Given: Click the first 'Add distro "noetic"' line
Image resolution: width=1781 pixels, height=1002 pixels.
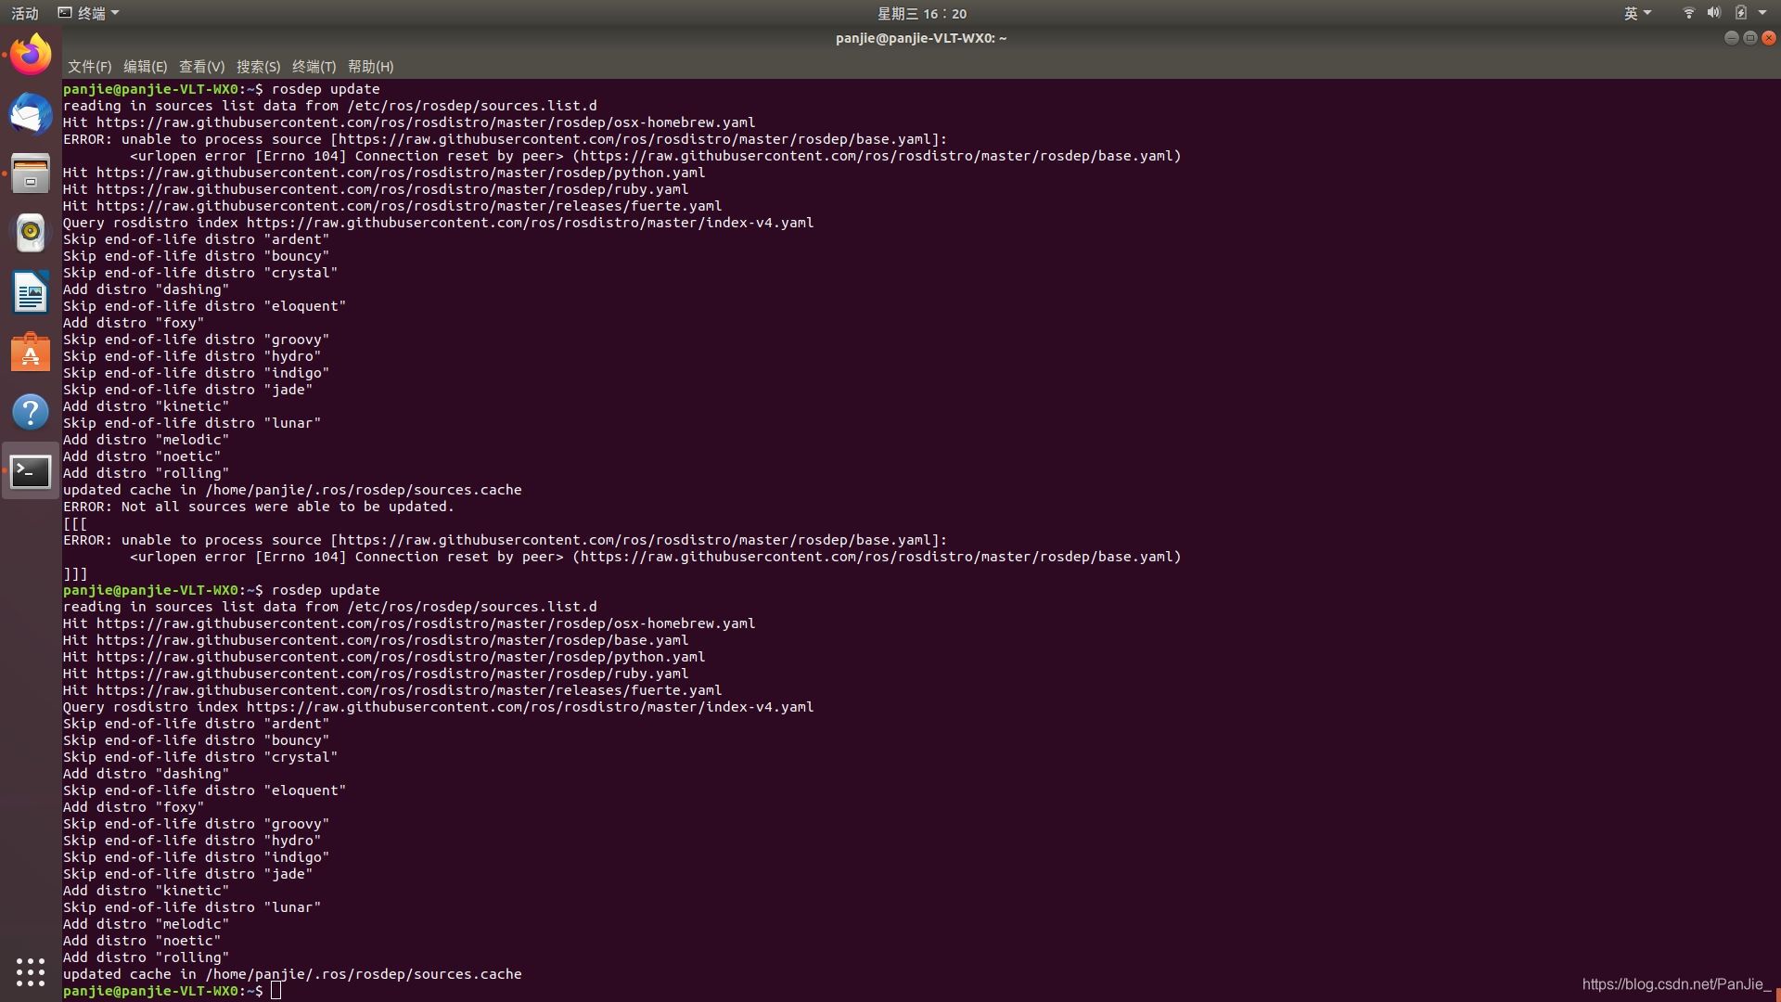Looking at the screenshot, I should (x=142, y=456).
